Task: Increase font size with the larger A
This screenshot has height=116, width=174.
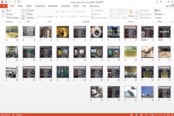Action: tap(57, 12)
